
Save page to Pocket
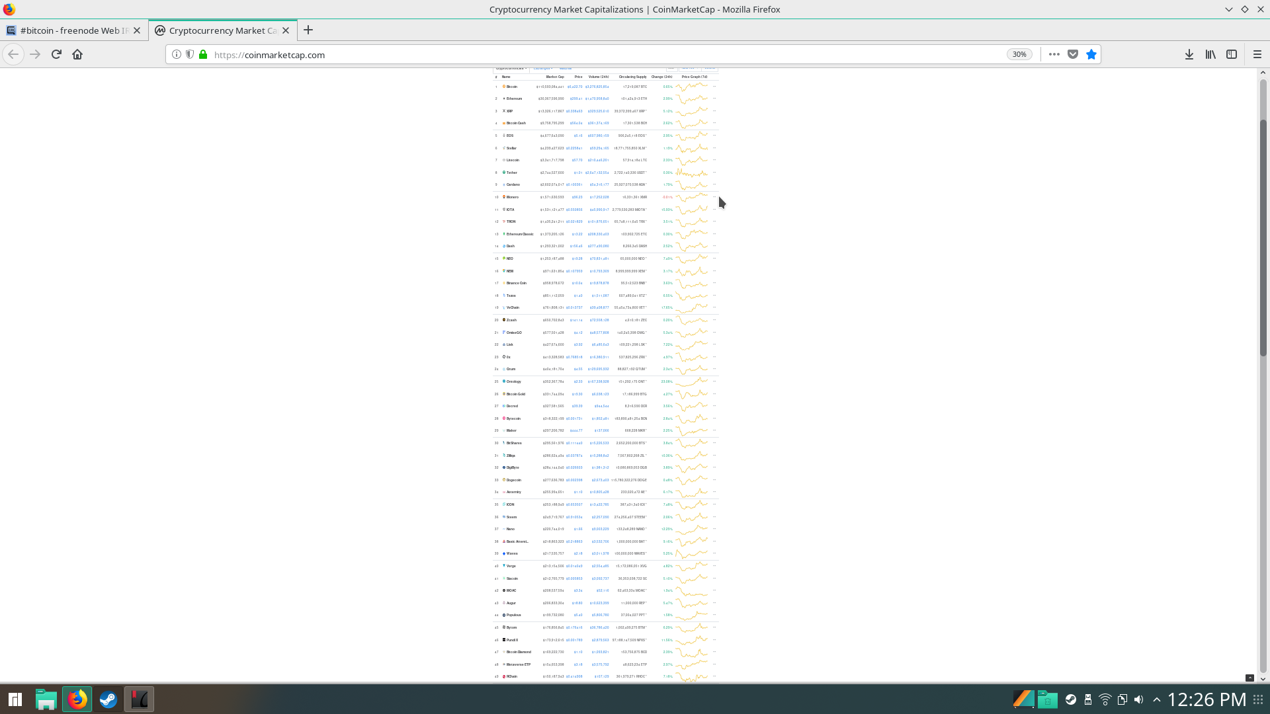[1073, 54]
